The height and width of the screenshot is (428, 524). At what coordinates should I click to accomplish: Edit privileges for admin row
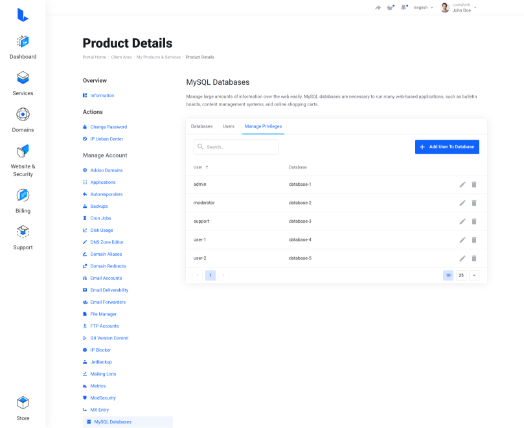coord(462,185)
